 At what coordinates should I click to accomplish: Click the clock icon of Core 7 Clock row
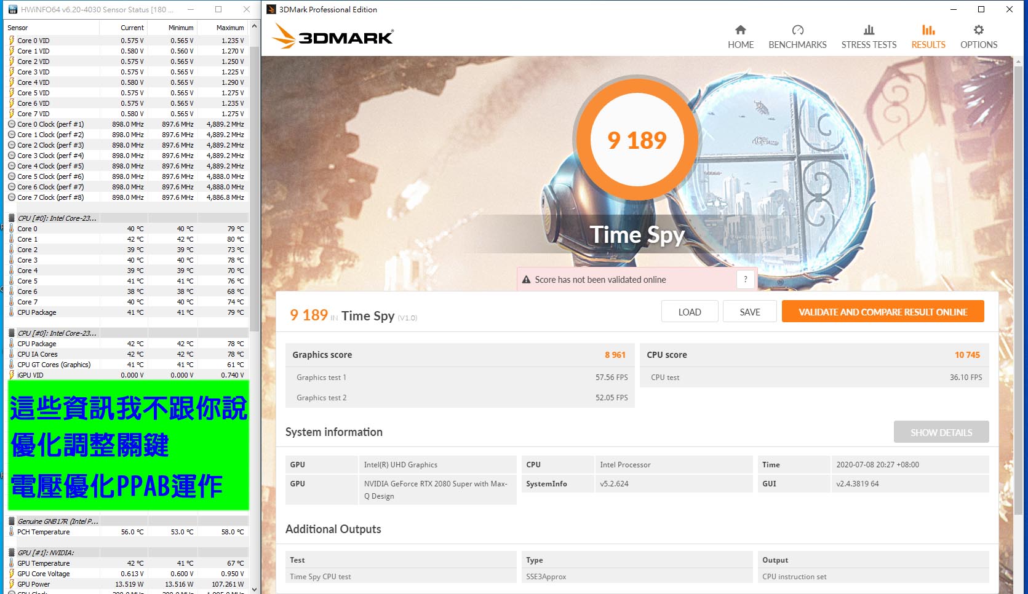[12, 197]
